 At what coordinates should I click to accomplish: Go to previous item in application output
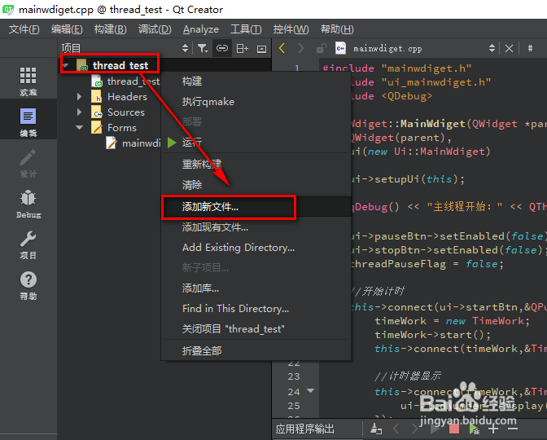tap(396, 429)
